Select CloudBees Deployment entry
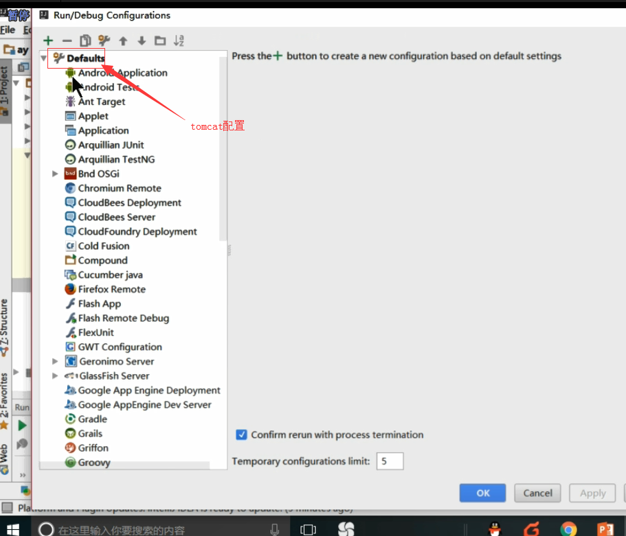This screenshot has height=536, width=626. [130, 202]
